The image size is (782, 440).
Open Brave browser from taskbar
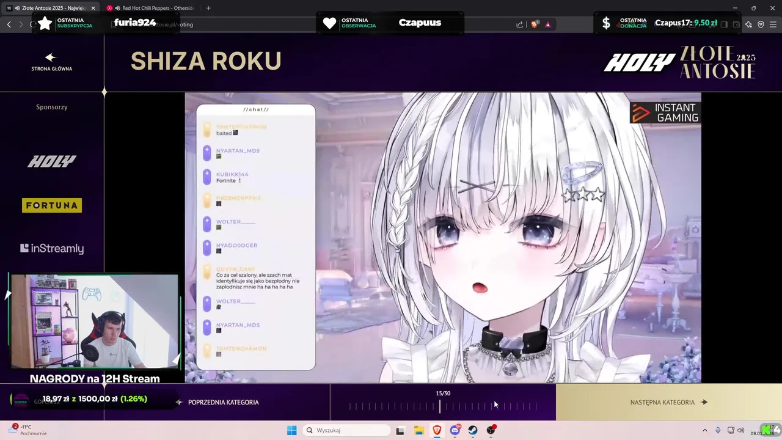point(437,430)
